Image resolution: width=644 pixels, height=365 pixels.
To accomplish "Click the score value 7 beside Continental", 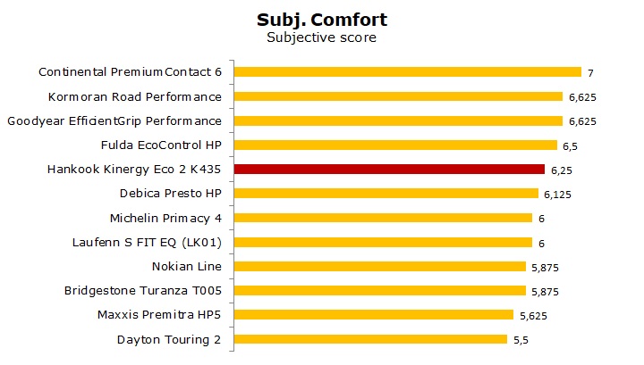I will pyautogui.click(x=591, y=72).
